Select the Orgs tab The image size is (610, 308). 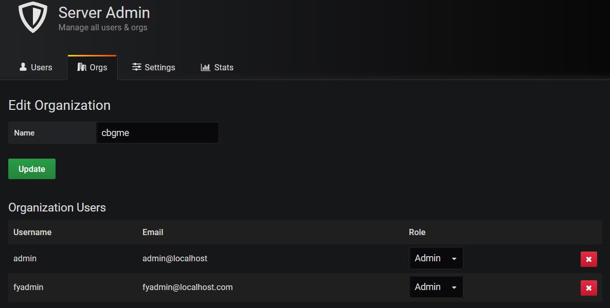pos(92,67)
